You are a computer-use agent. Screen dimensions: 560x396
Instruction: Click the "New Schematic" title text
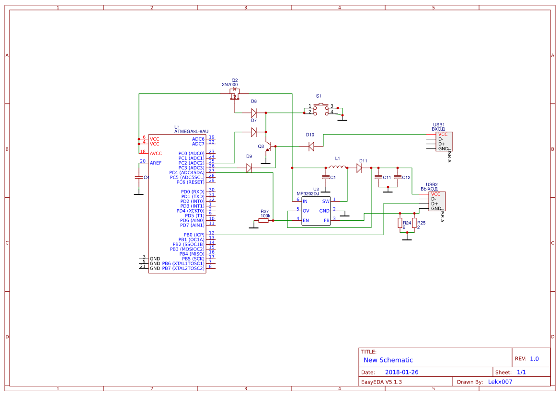pyautogui.click(x=388, y=360)
